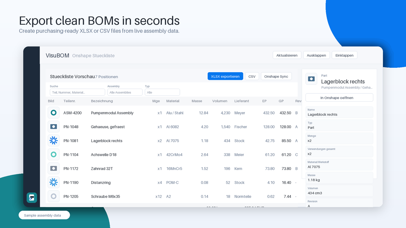This screenshot has width=406, height=228.
Task: Sort by the Material column header
Action: point(173,101)
